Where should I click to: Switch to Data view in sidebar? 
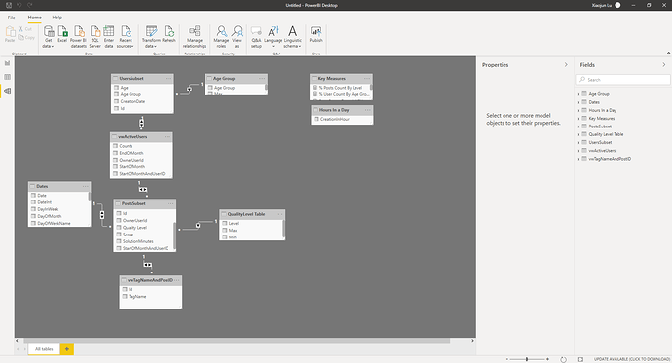point(7,77)
